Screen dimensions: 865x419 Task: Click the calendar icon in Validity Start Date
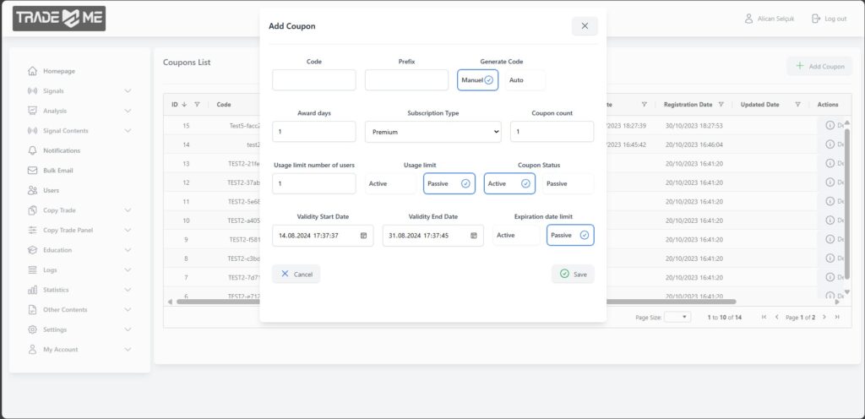click(364, 236)
